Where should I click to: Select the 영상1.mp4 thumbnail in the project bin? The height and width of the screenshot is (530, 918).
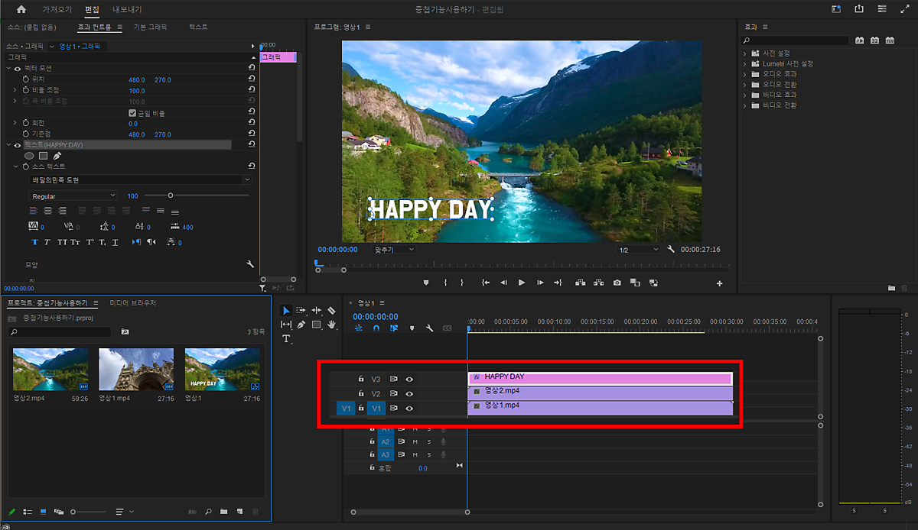[x=136, y=370]
